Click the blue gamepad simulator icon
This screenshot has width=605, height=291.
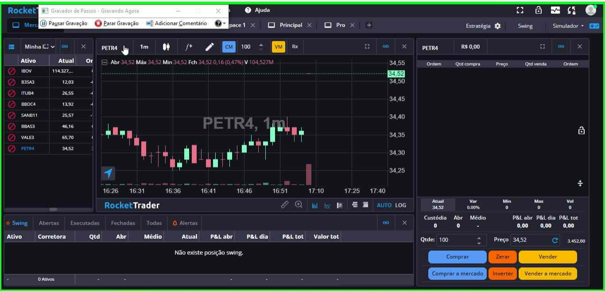(594, 26)
